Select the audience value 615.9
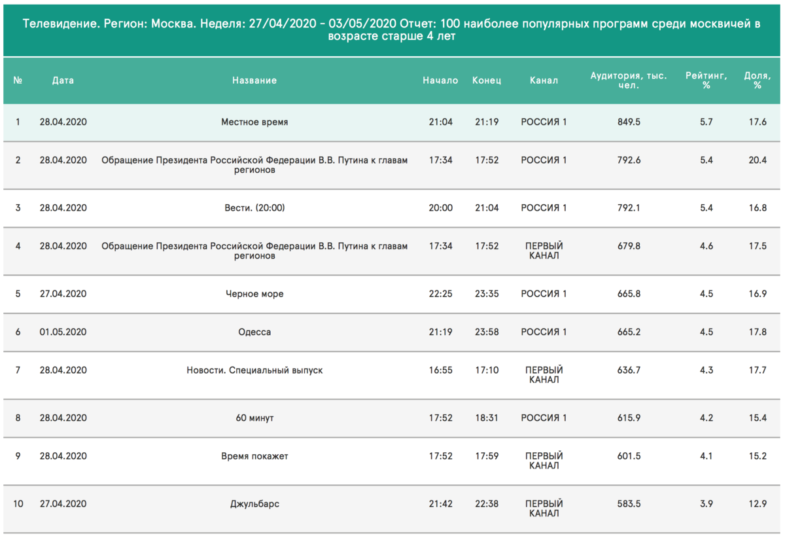This screenshot has width=785, height=536. [x=629, y=418]
